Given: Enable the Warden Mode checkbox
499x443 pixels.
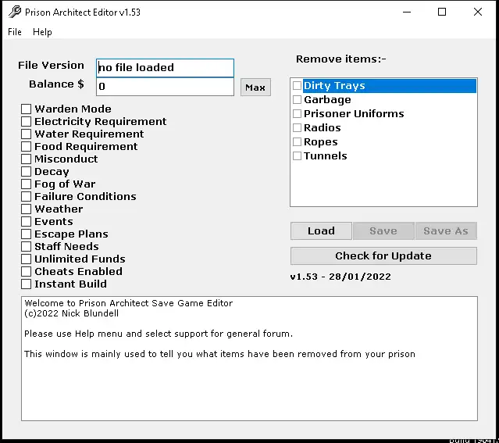Looking at the screenshot, I should 26,109.
